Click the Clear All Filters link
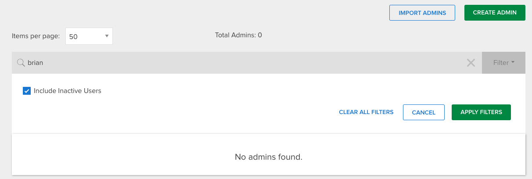The height and width of the screenshot is (179, 532). click(366, 112)
